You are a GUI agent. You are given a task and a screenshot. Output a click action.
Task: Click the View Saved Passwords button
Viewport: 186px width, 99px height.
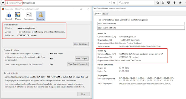click(x=78, y=64)
